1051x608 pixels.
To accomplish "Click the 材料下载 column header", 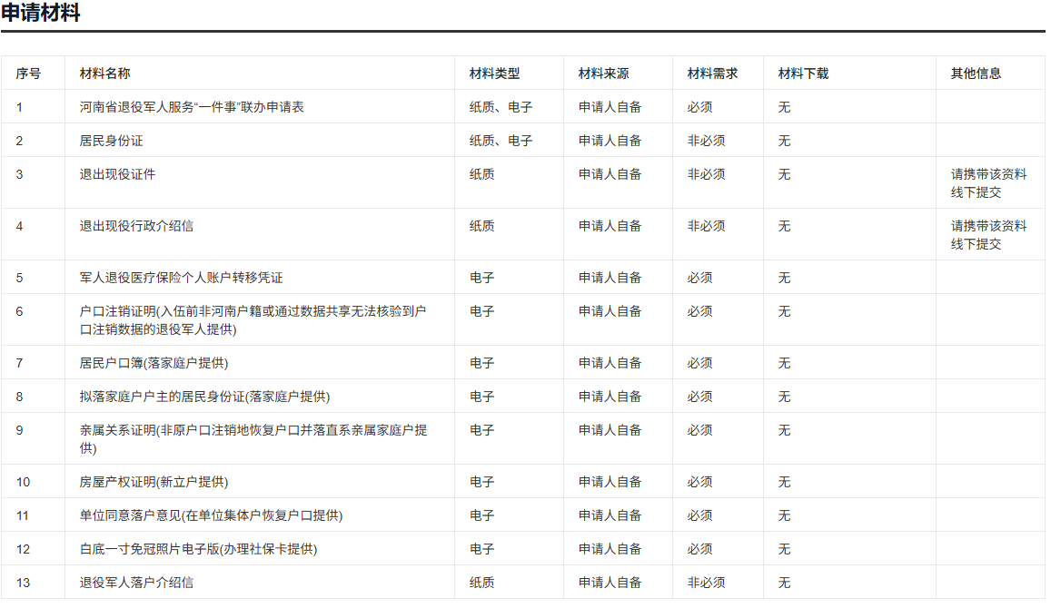I will pyautogui.click(x=803, y=74).
